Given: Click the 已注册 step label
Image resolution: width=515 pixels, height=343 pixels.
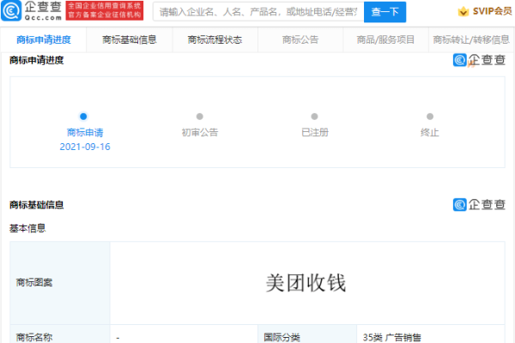Looking at the screenshot, I should coord(315,132).
